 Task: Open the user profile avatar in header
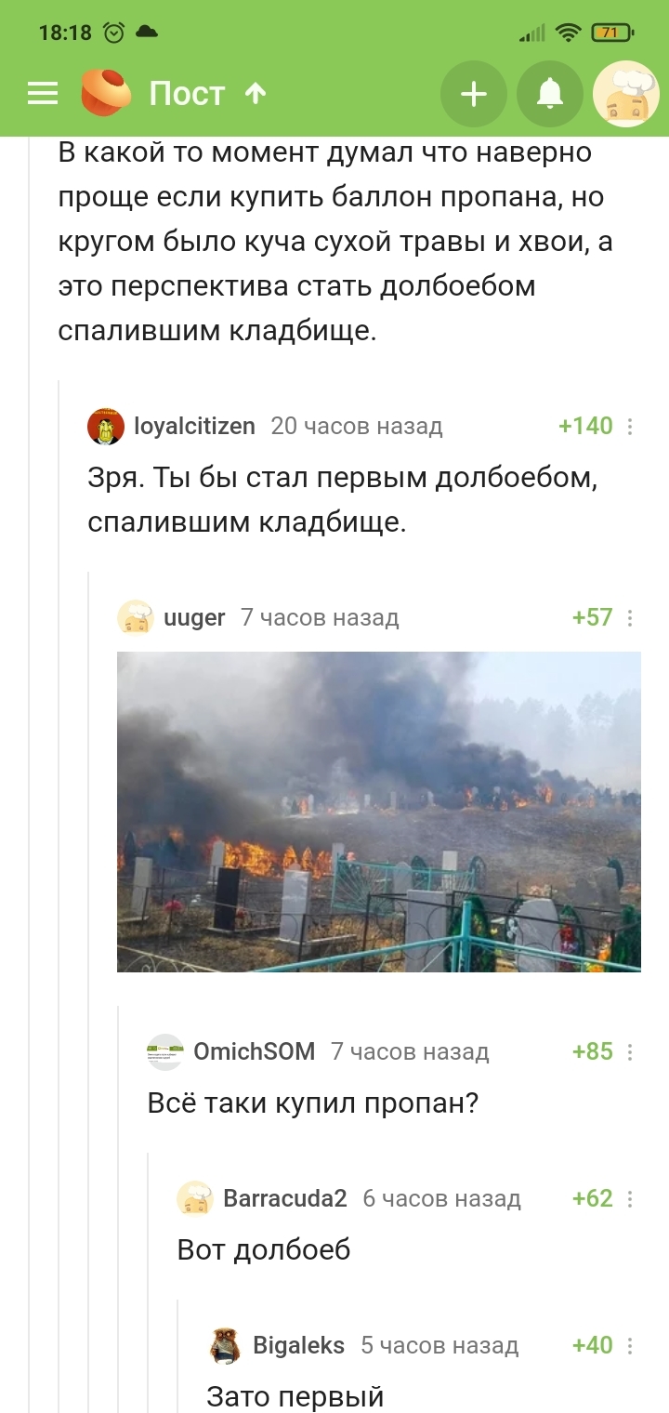tap(626, 94)
